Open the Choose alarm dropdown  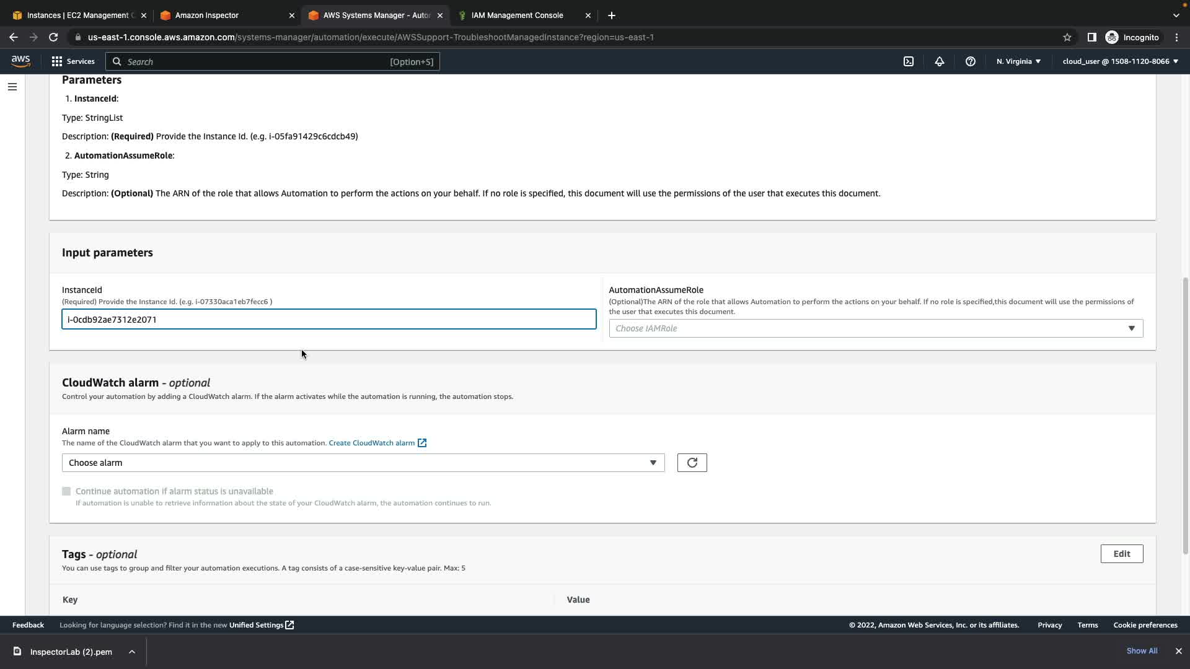click(x=363, y=463)
